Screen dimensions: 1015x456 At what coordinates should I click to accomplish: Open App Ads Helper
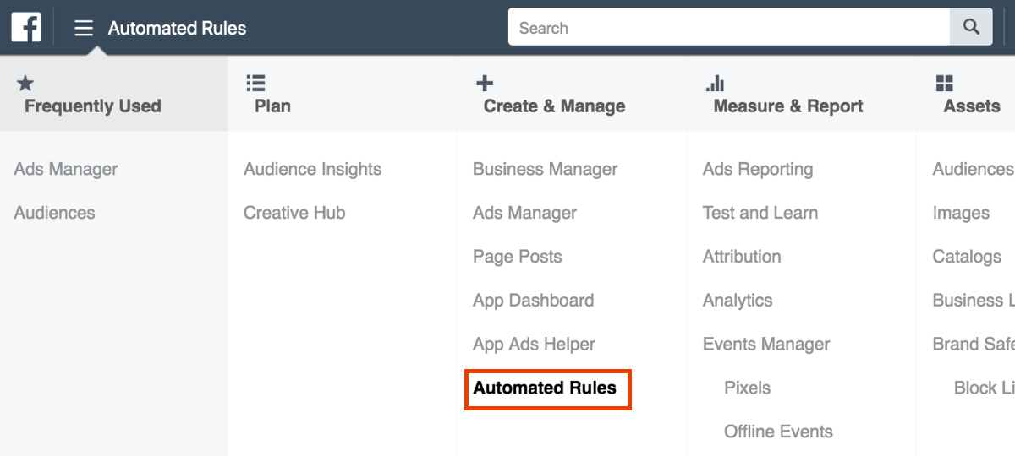coord(535,345)
